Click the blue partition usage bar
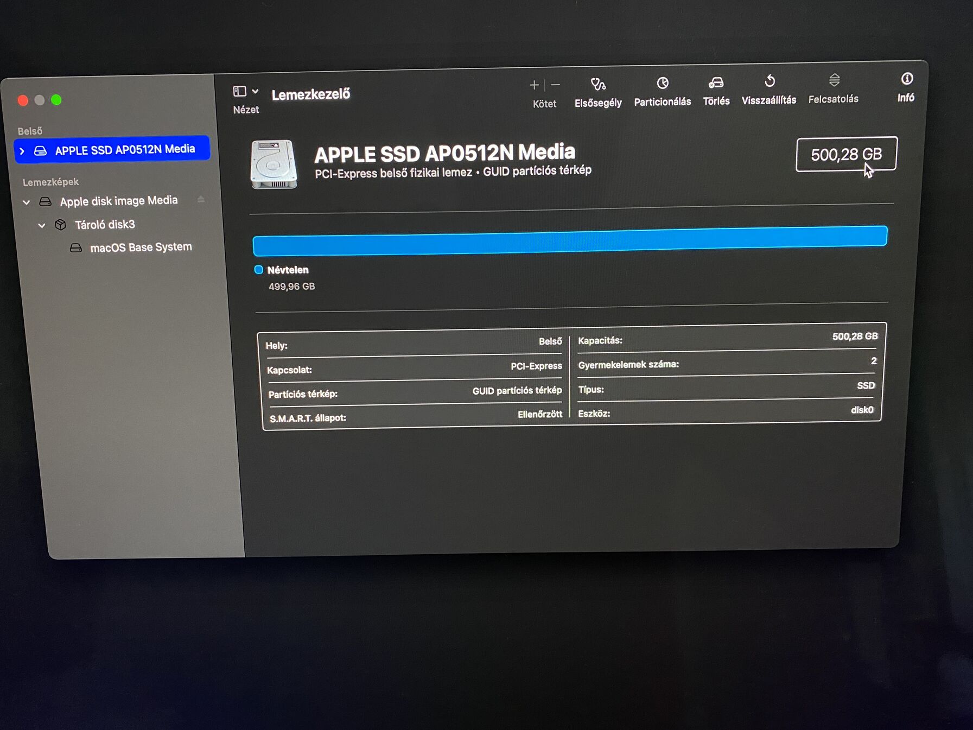The width and height of the screenshot is (973, 730). [x=570, y=241]
